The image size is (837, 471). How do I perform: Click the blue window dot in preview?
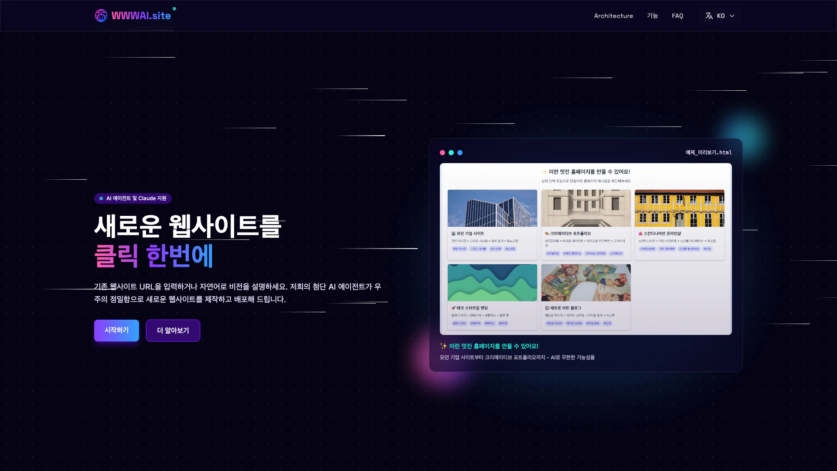(x=460, y=153)
